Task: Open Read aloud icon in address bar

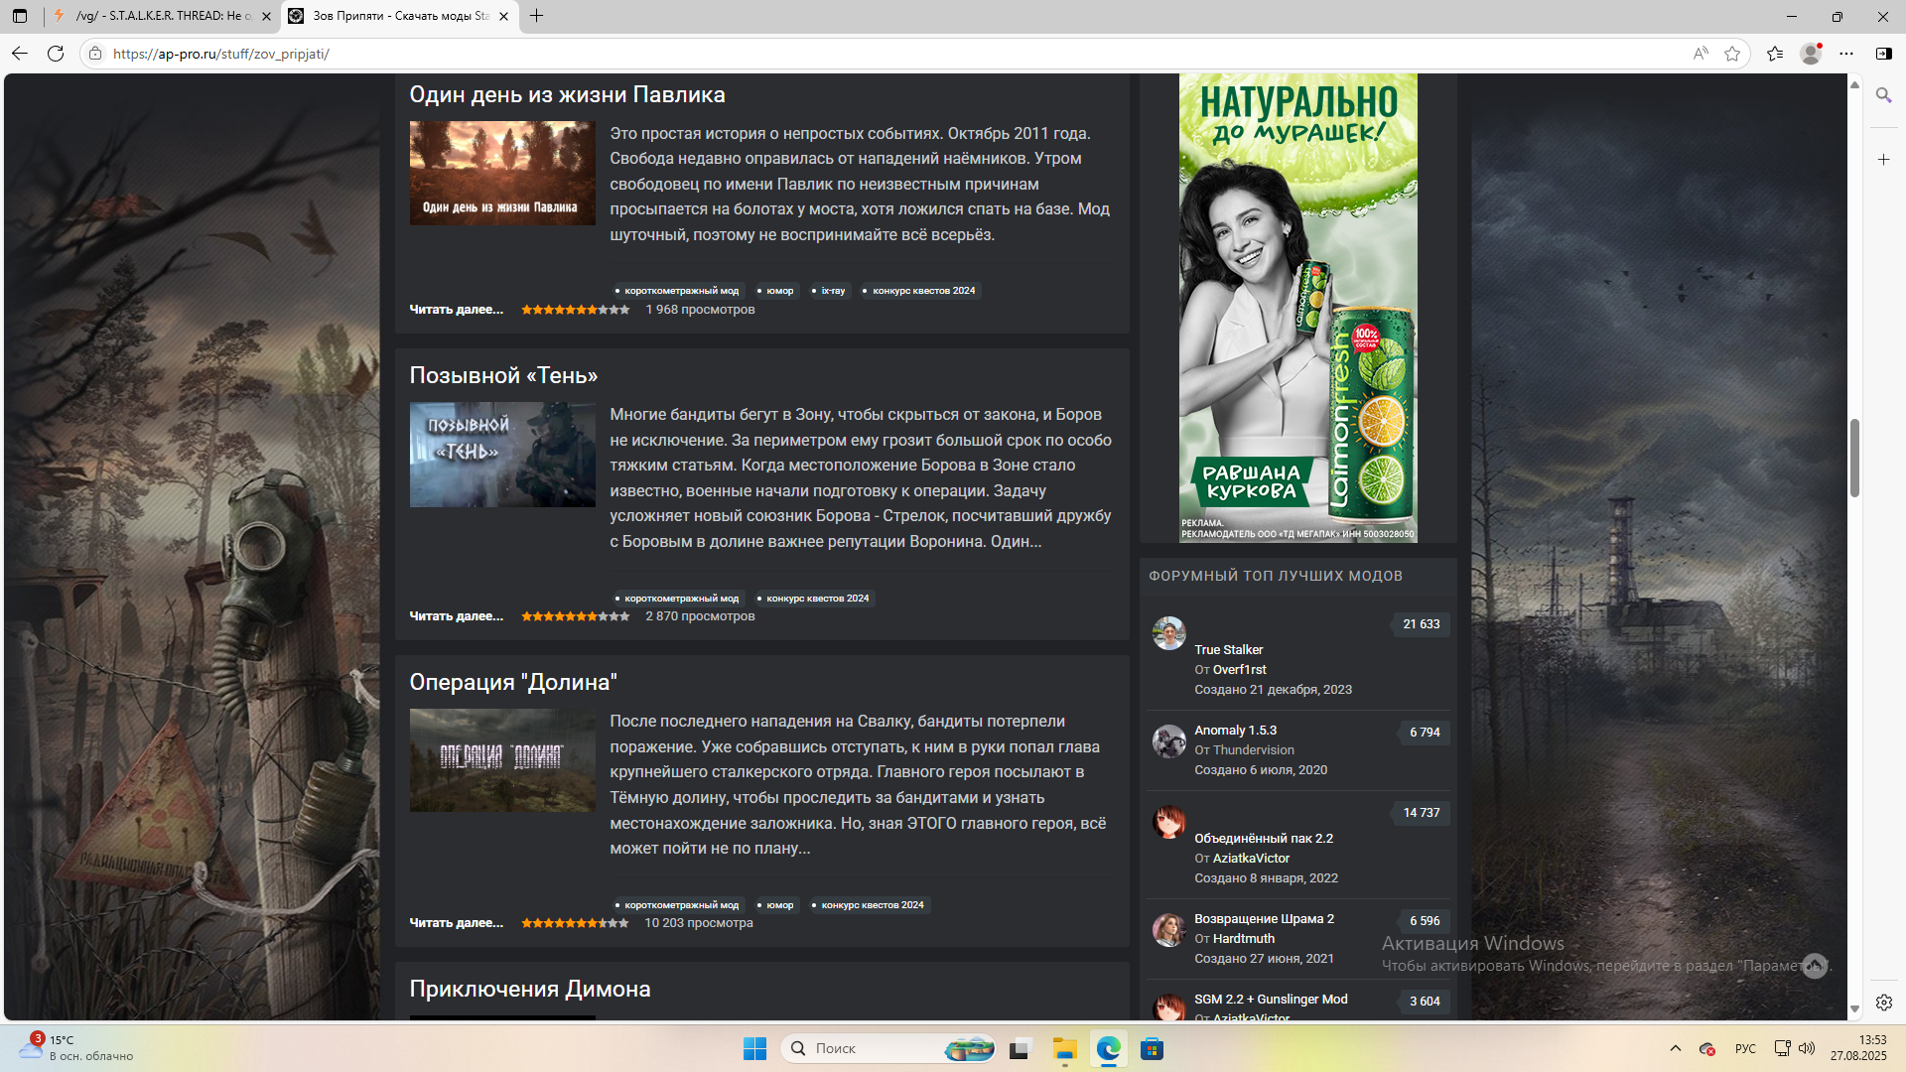Action: [x=1701, y=54]
